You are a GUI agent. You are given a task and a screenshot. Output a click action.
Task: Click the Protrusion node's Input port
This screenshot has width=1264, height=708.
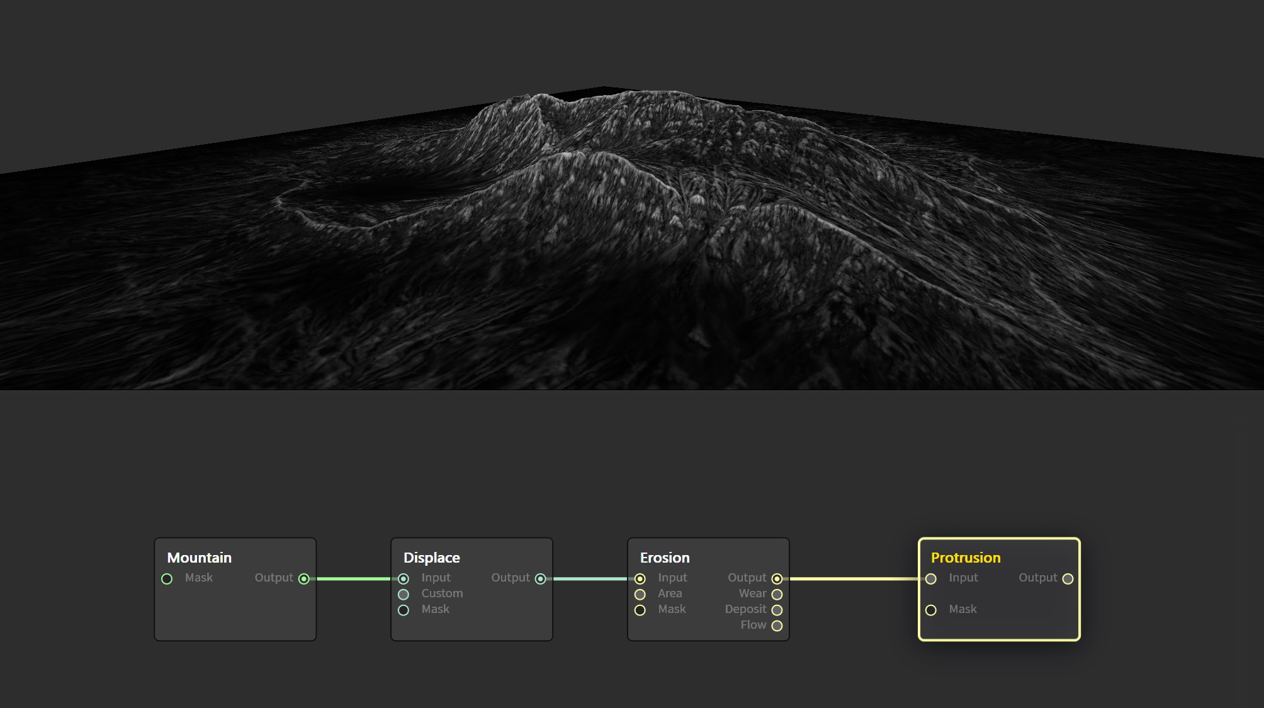(931, 578)
